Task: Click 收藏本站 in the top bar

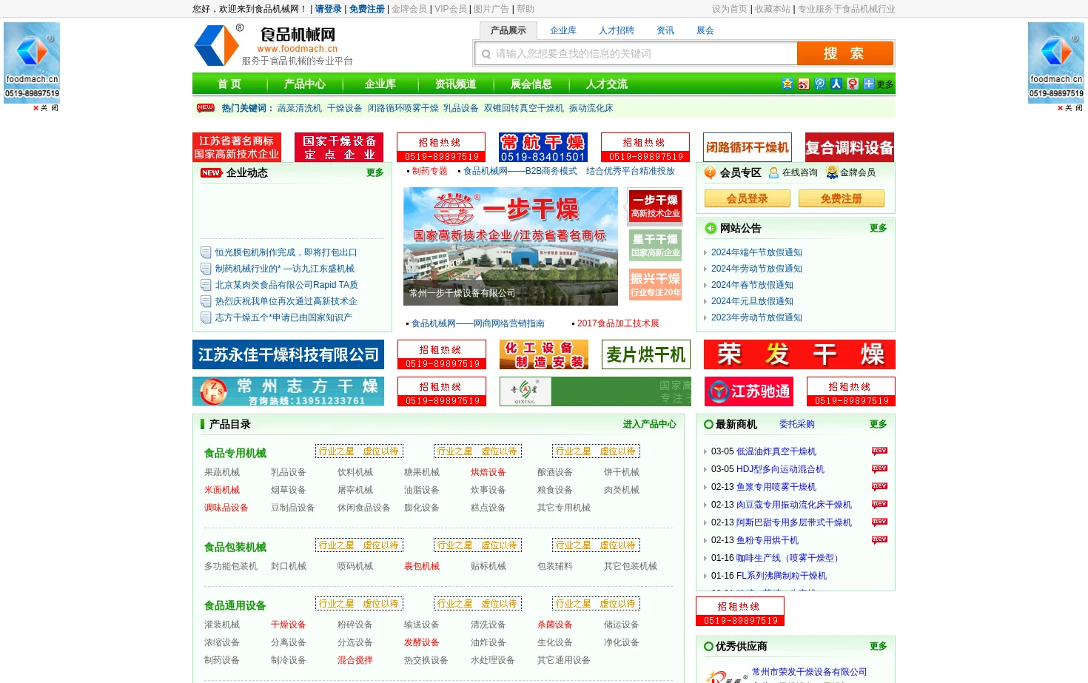Action: [x=773, y=9]
